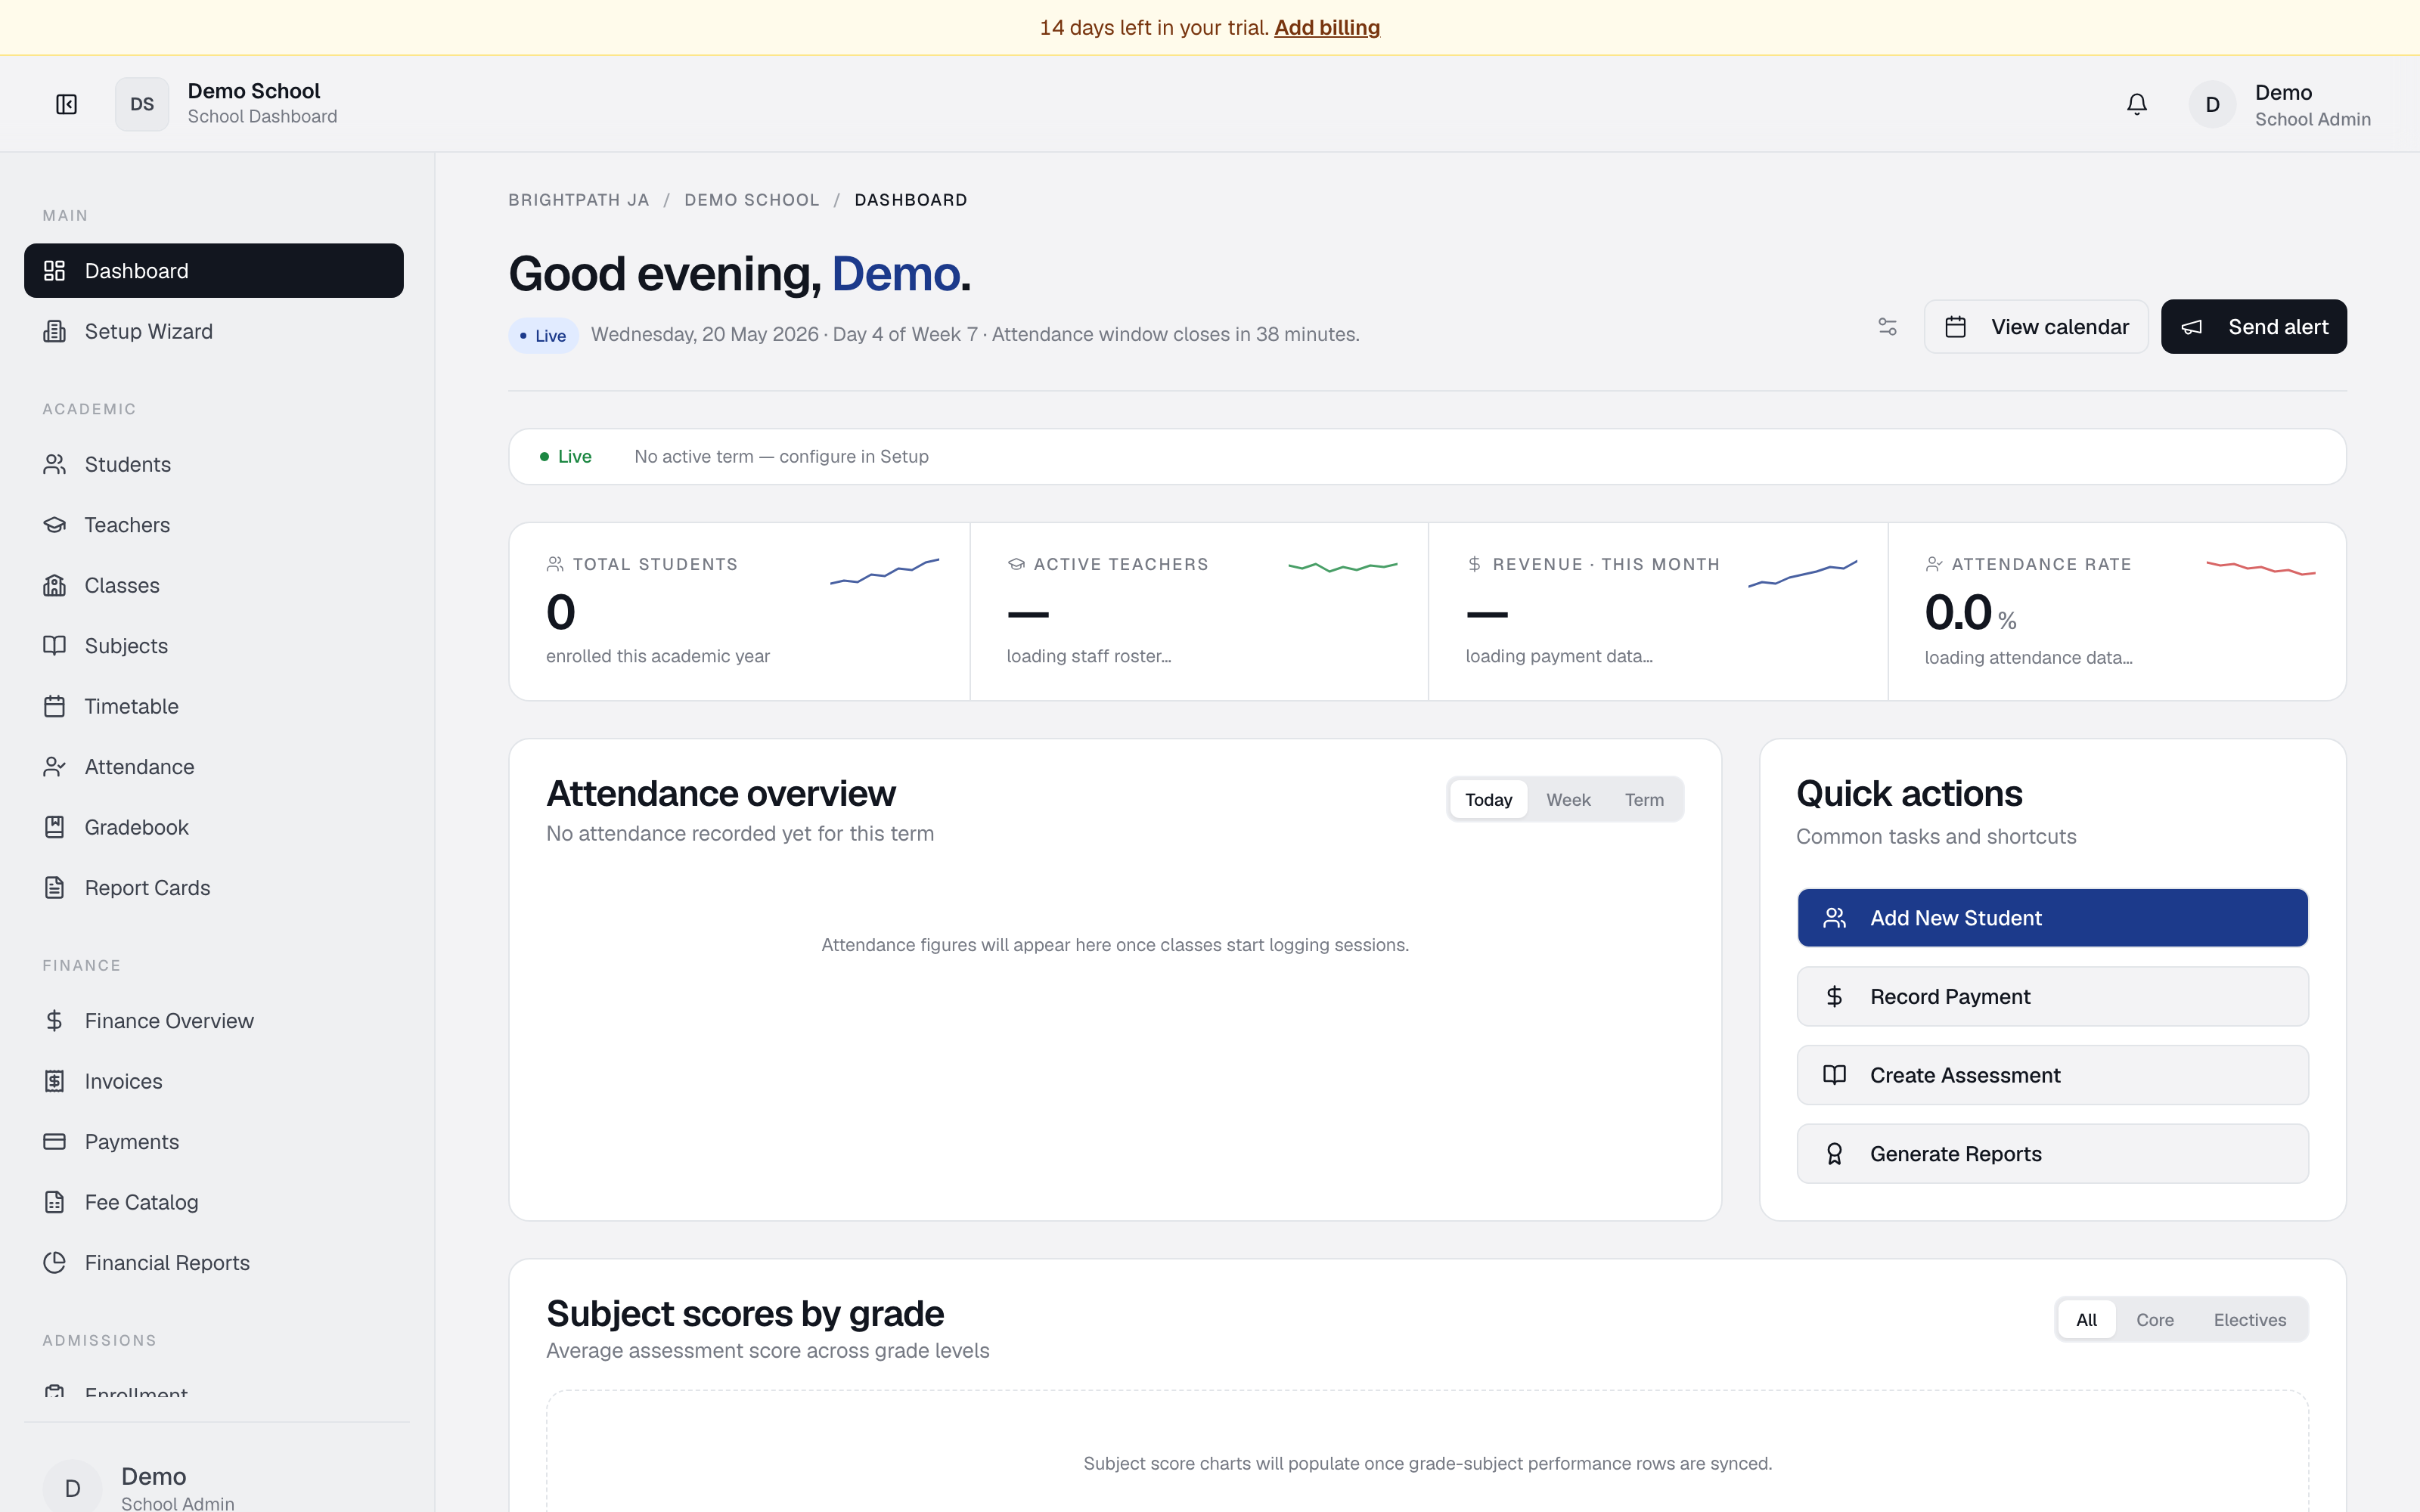Click the Setup Wizard icon
The height and width of the screenshot is (1512, 2420).
[x=54, y=331]
